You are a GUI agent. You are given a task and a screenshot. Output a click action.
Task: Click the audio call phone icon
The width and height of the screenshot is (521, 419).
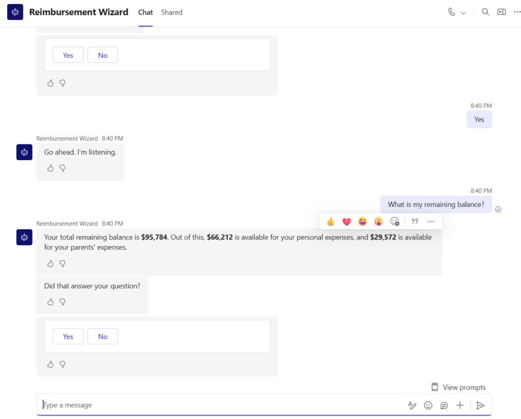(x=451, y=12)
